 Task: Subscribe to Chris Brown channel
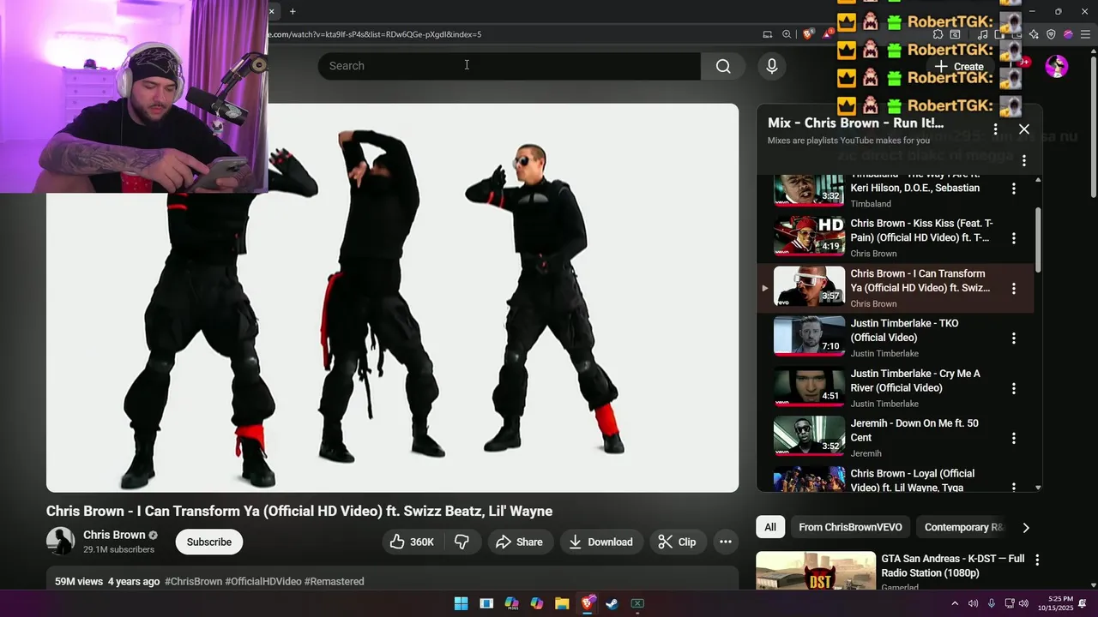[209, 542]
